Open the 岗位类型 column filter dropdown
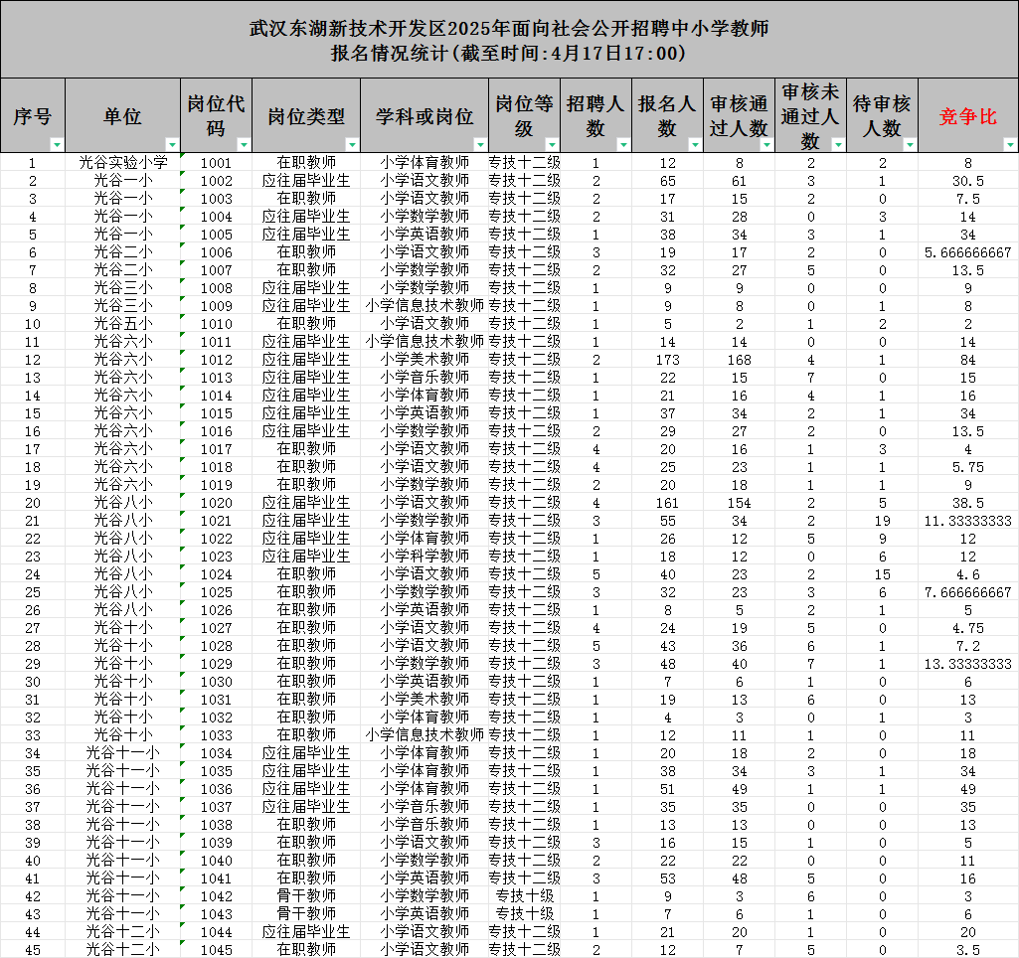The width and height of the screenshot is (1019, 958). click(x=352, y=144)
